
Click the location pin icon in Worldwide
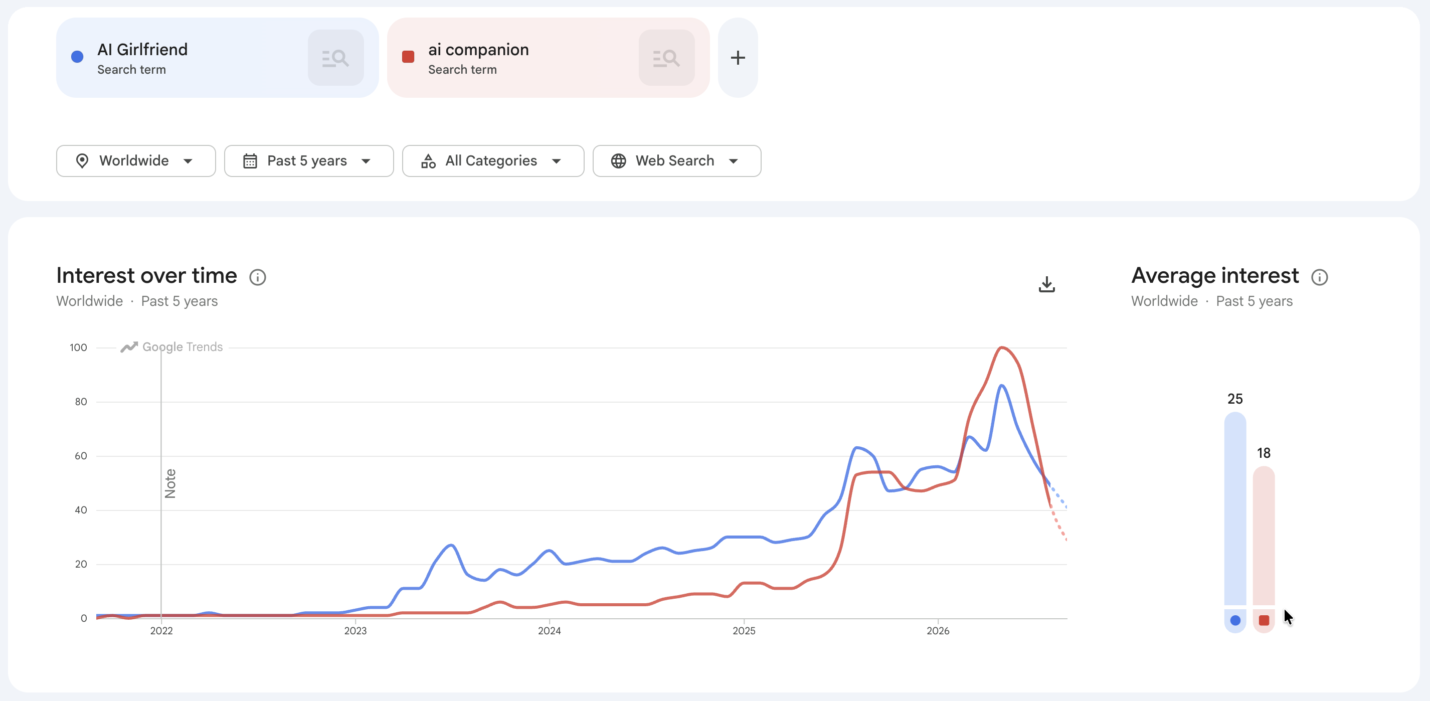(82, 161)
